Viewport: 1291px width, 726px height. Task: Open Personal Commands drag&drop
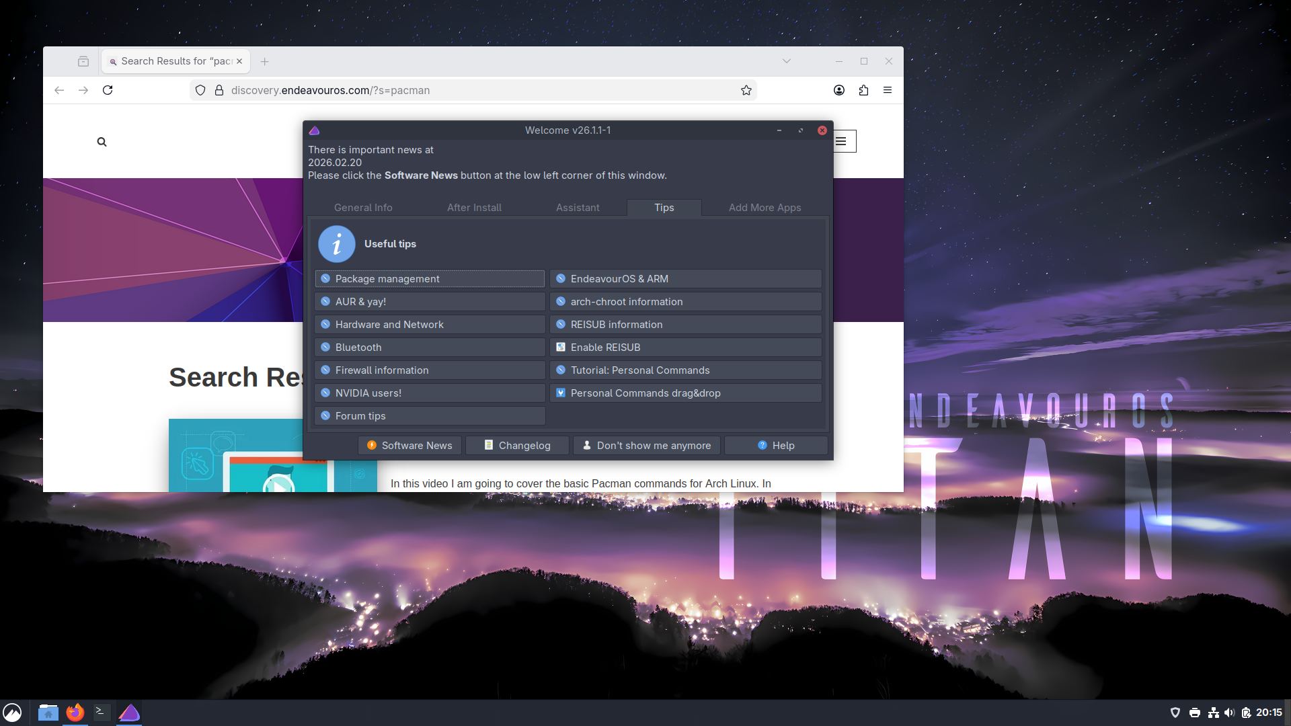(686, 393)
